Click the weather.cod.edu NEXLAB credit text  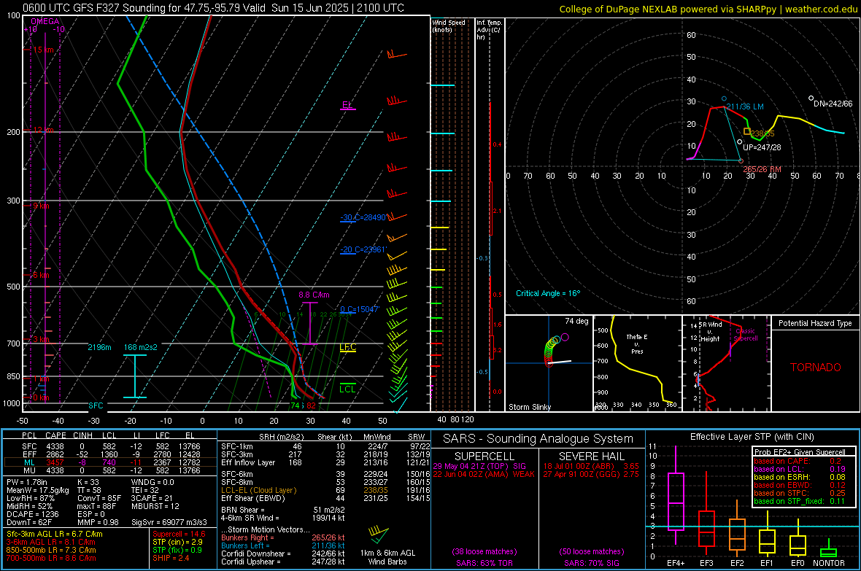pyautogui.click(x=708, y=9)
